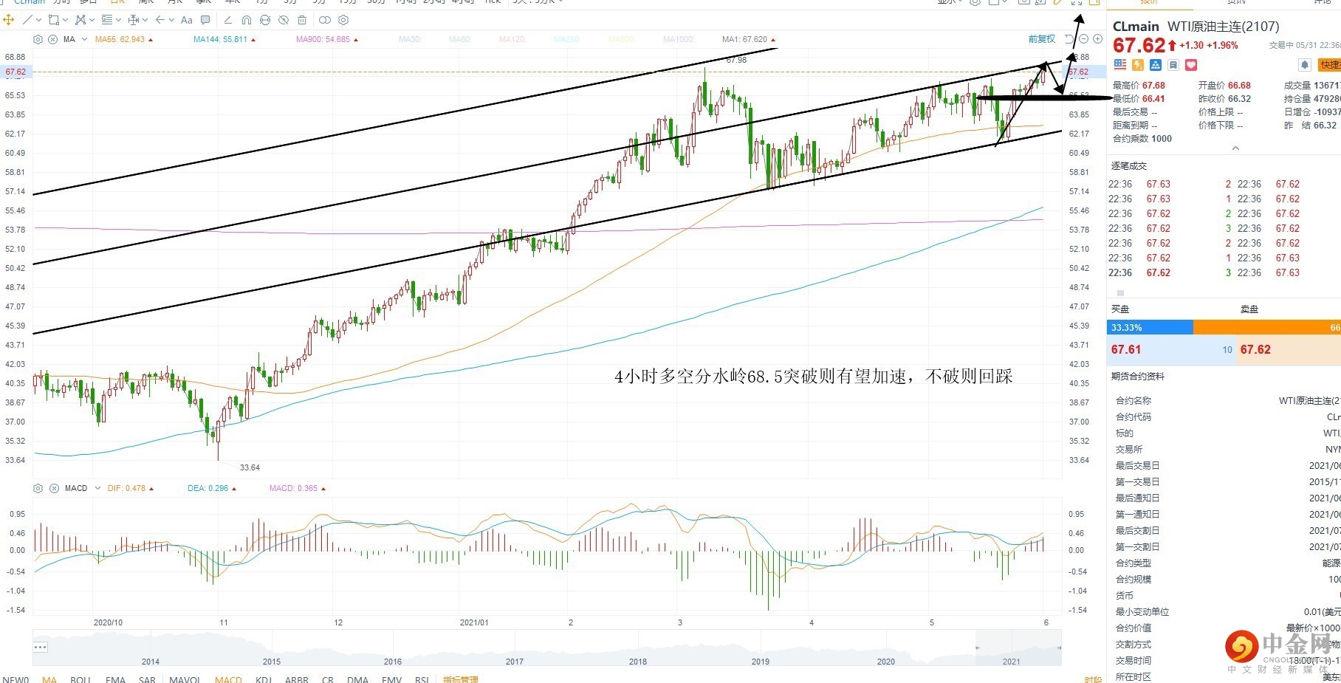Delete drawings with the trash icon

302,20
